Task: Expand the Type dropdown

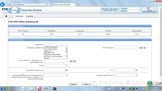Action: click(x=56, y=65)
